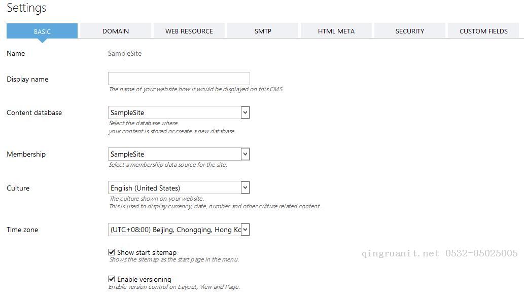Click hint 'Enable version control on Layout, View and Page.'
Screen dimensions: 524x302
point(174,287)
